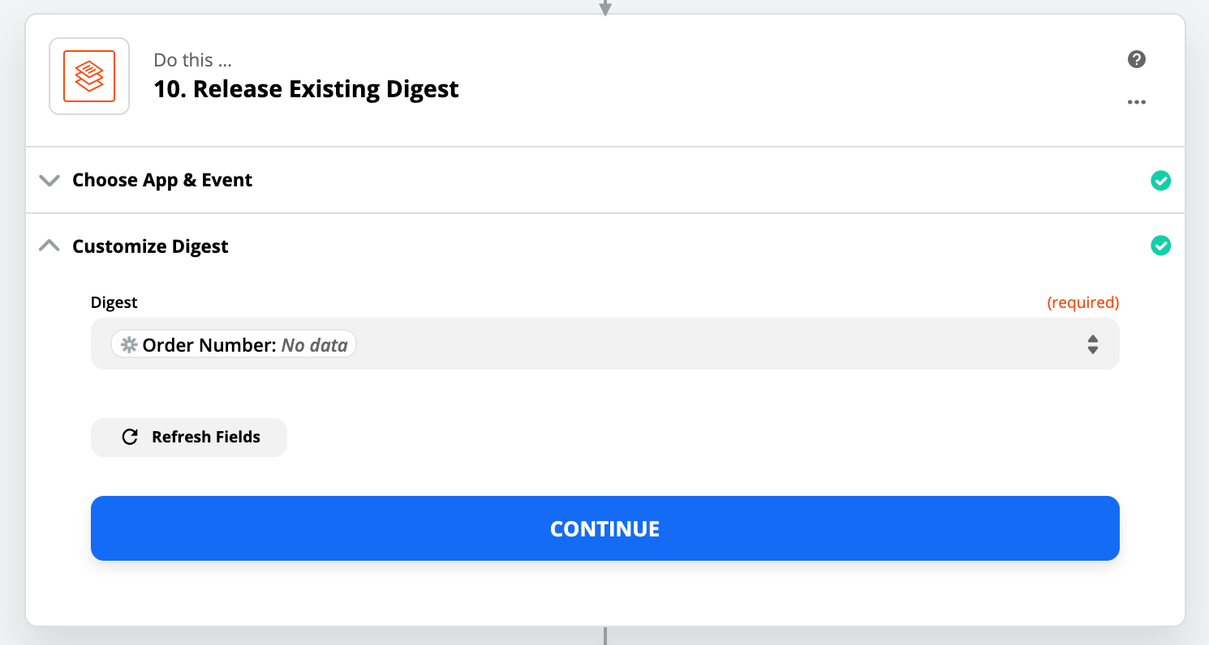This screenshot has height=645, width=1209.
Task: Click the Refresh Fields button
Action: pos(189,438)
